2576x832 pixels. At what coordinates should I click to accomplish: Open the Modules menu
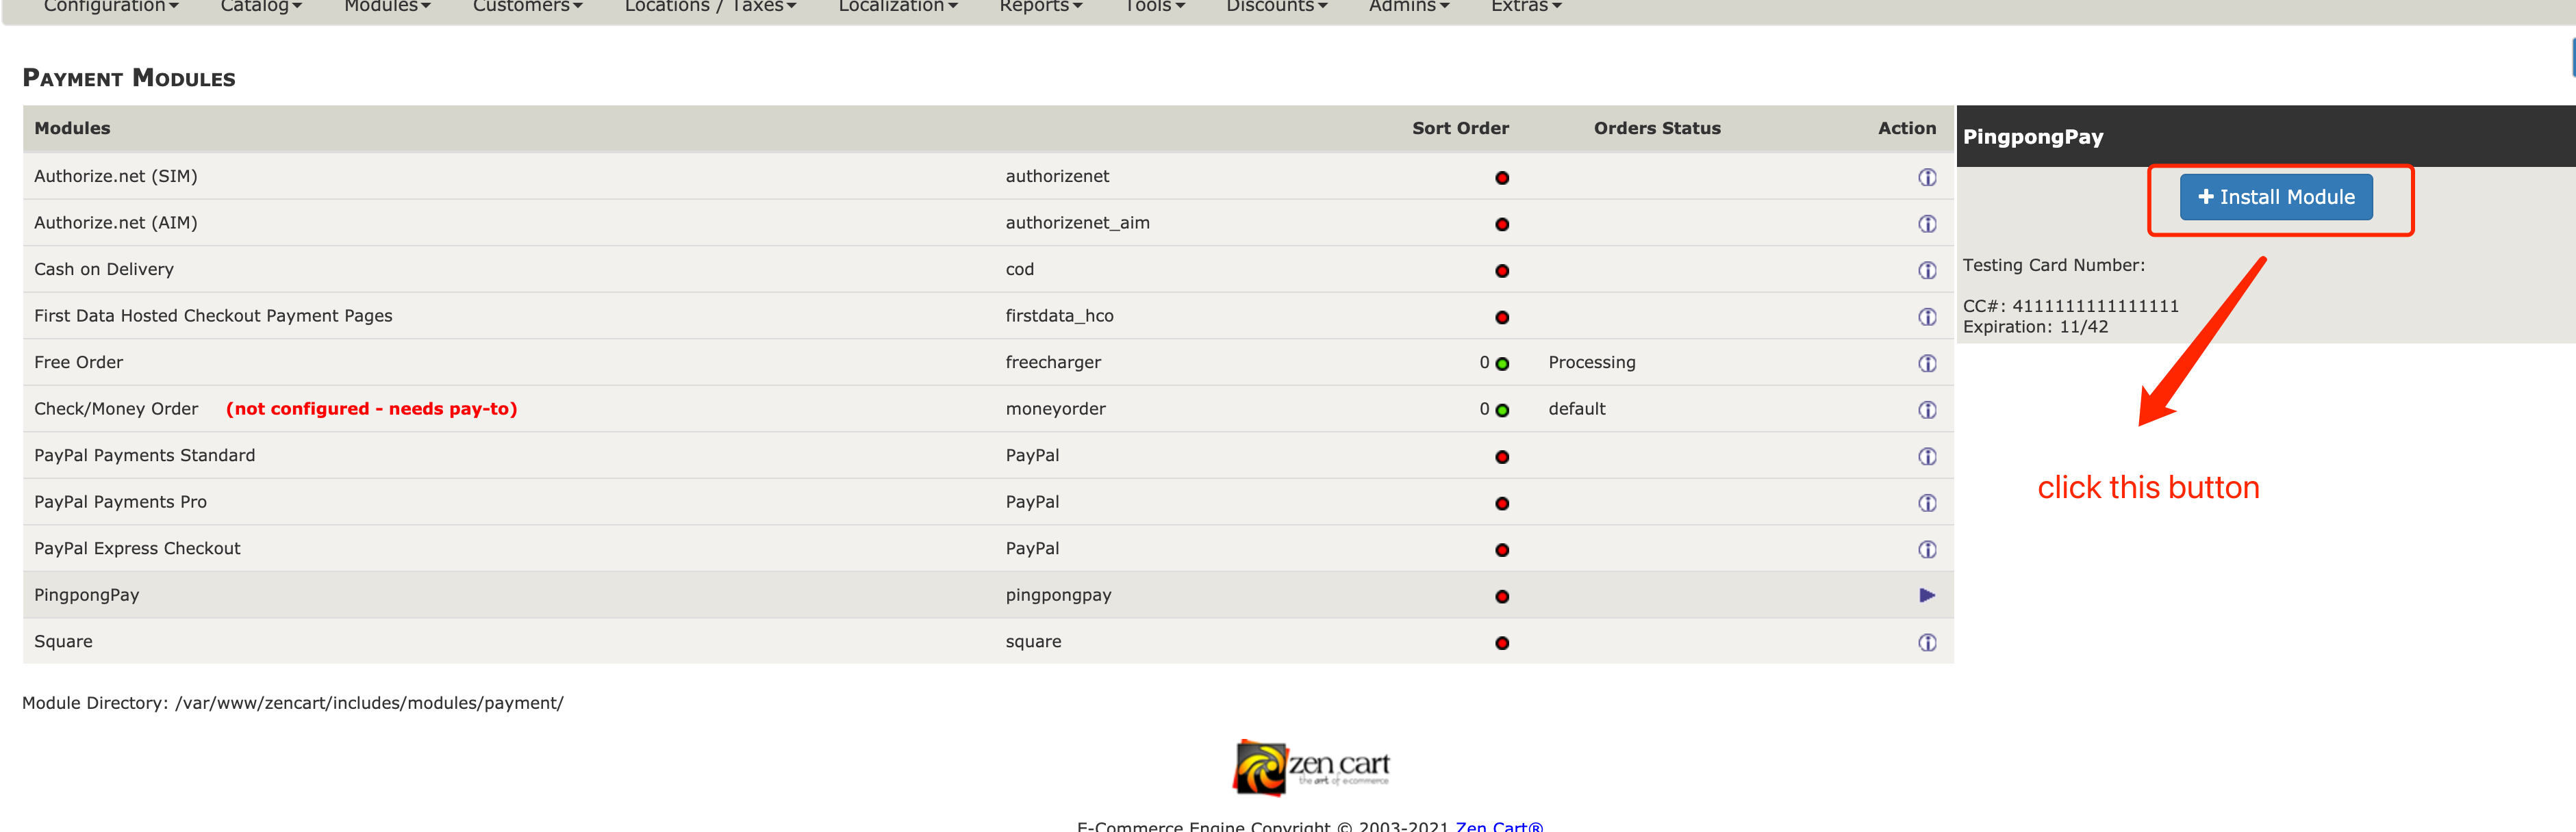click(386, 7)
